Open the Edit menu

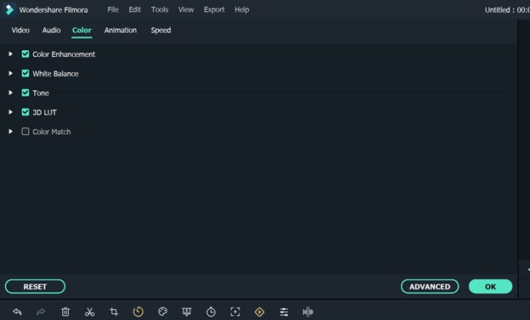[x=134, y=10]
